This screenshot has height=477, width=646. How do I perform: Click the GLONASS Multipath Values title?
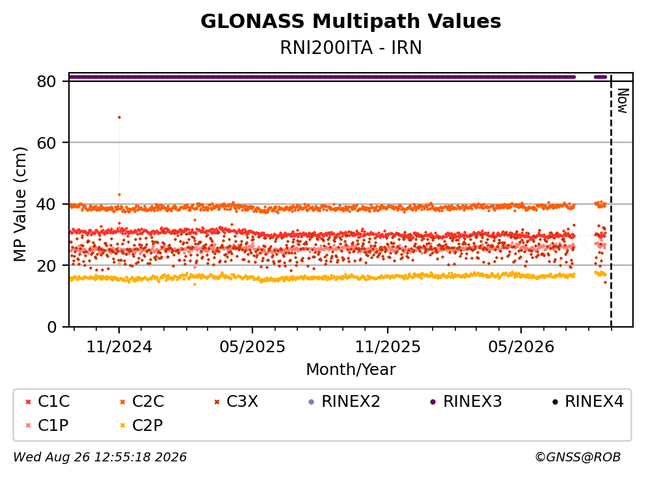[351, 21]
